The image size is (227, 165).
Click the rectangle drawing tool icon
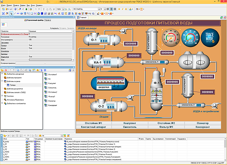click(32, 14)
